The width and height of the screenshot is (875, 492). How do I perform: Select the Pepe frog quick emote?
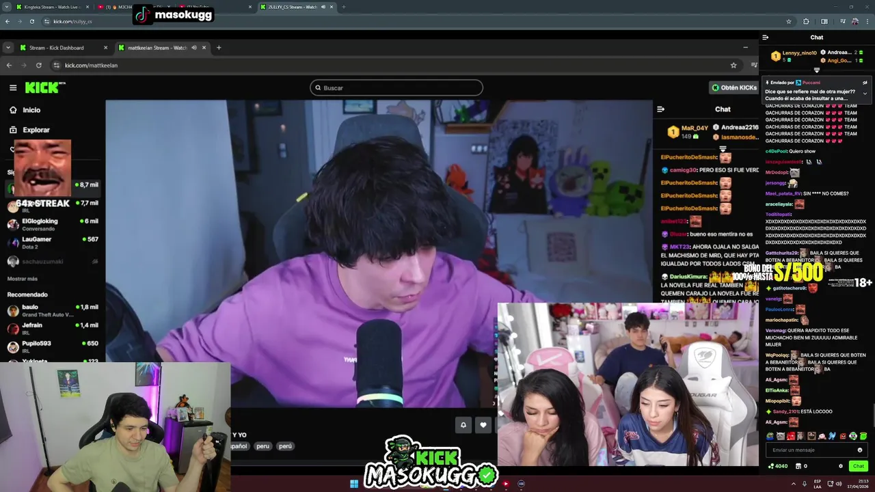(770, 436)
